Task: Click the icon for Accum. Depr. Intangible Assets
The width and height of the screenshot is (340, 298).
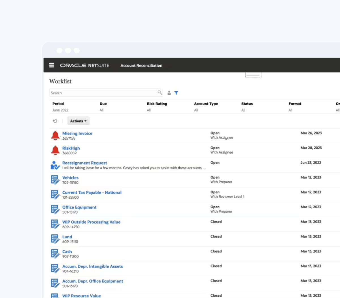Action: (55, 268)
